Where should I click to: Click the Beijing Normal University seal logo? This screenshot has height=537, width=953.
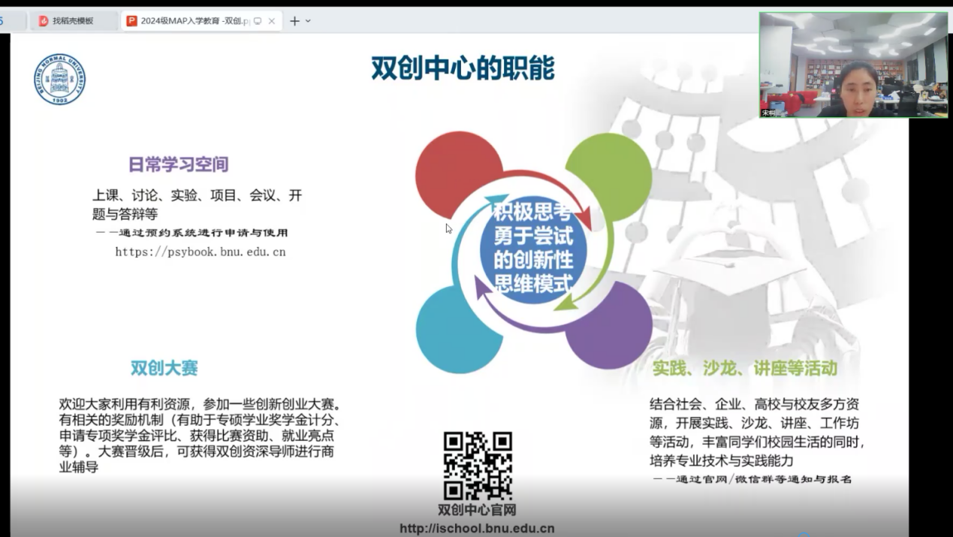tap(59, 78)
